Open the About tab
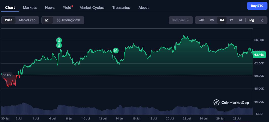This screenshot has width=269, height=122. tap(144, 8)
